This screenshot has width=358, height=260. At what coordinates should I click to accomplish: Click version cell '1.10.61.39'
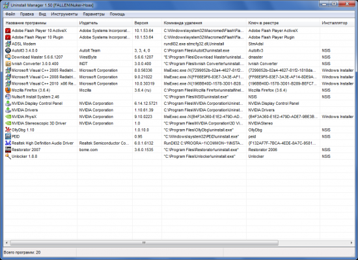[144, 110]
